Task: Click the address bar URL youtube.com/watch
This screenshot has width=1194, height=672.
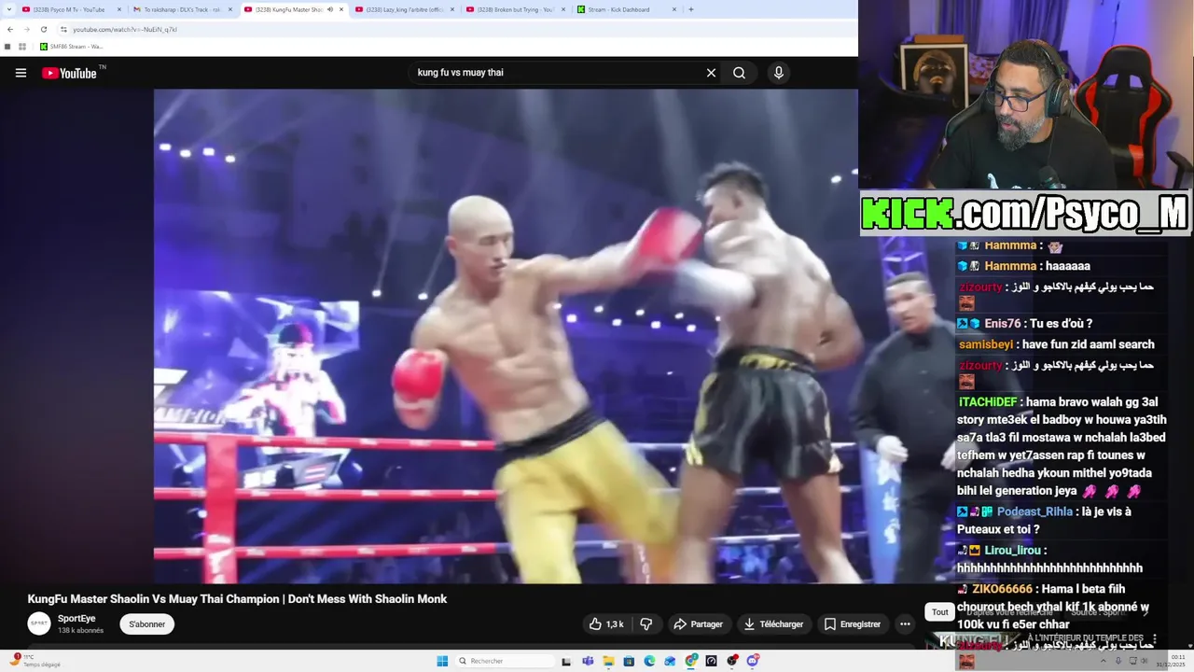Action: [124, 29]
